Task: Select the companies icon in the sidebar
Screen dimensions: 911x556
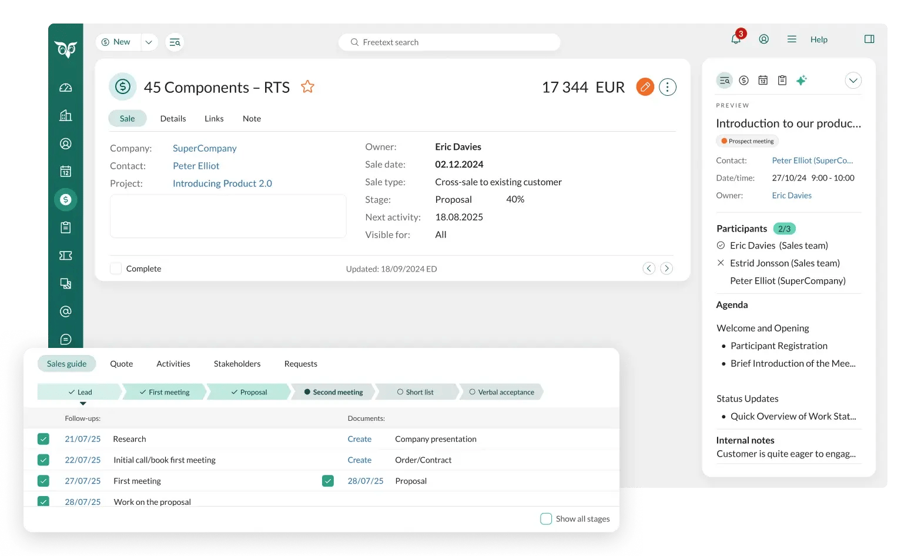Action: click(66, 115)
